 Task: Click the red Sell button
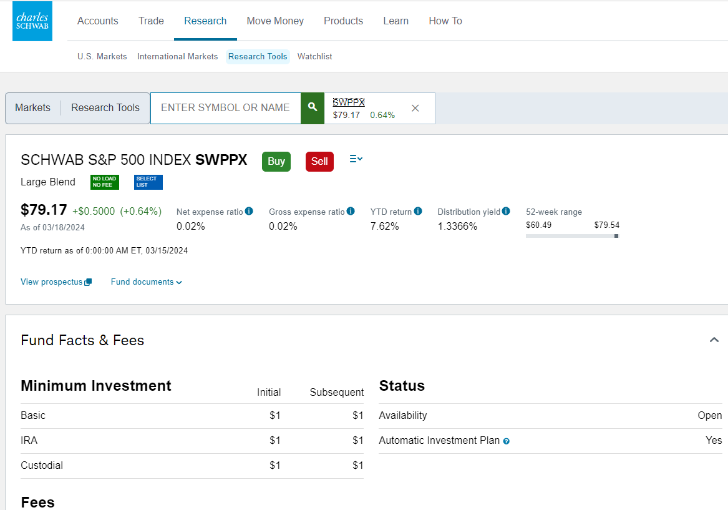point(319,162)
